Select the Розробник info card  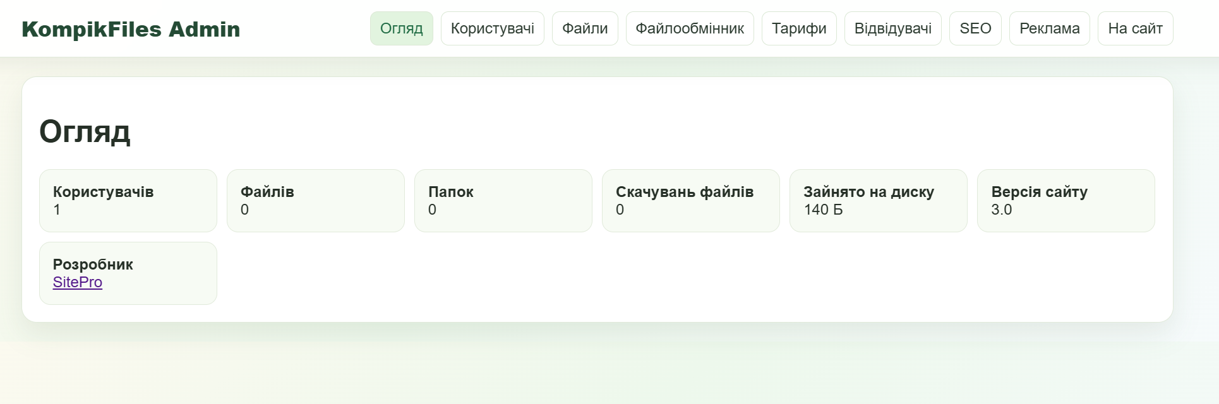click(x=128, y=273)
